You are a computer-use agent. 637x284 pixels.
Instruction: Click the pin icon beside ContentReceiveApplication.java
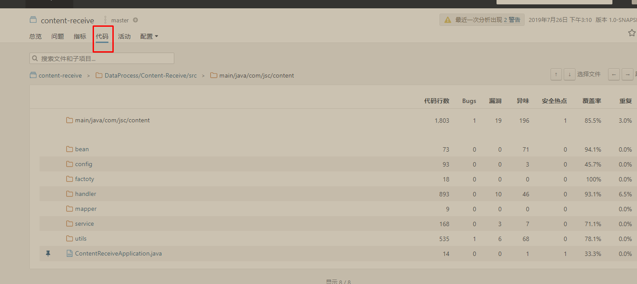pyautogui.click(x=48, y=253)
